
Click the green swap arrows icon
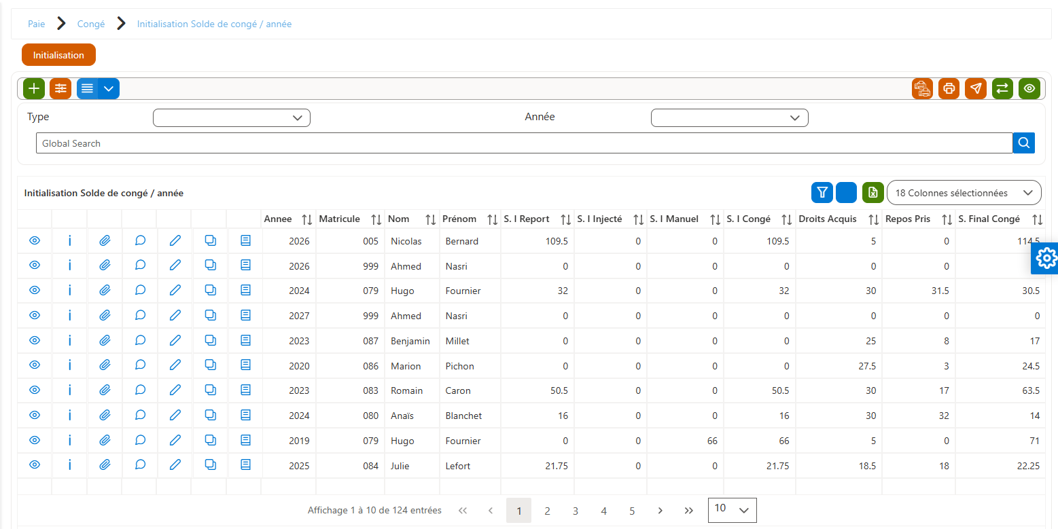1002,88
